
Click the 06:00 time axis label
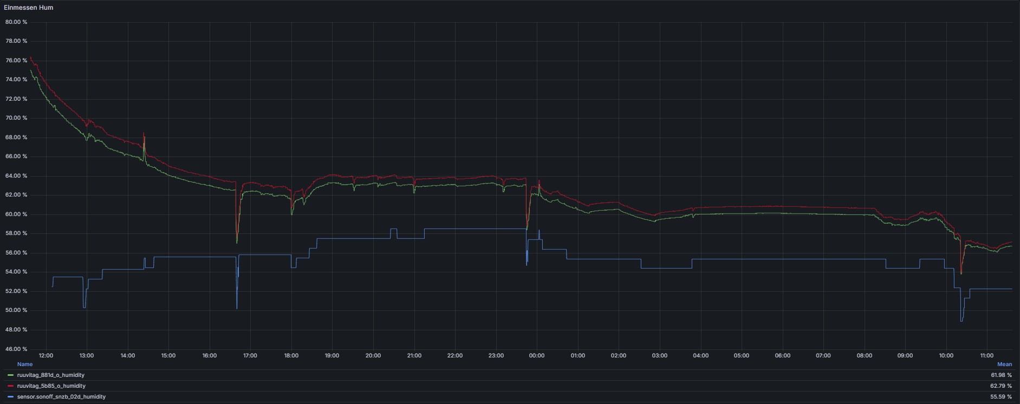click(782, 356)
